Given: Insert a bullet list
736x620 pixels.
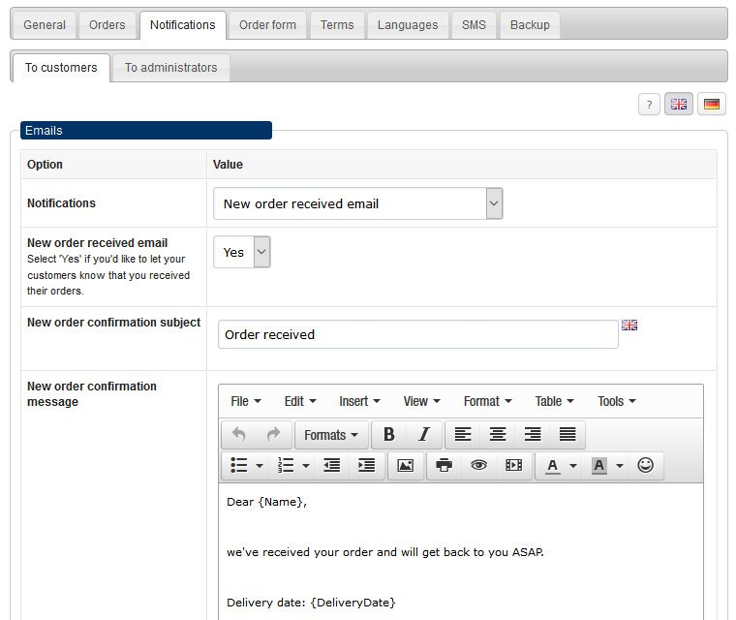Looking at the screenshot, I should click(x=239, y=465).
